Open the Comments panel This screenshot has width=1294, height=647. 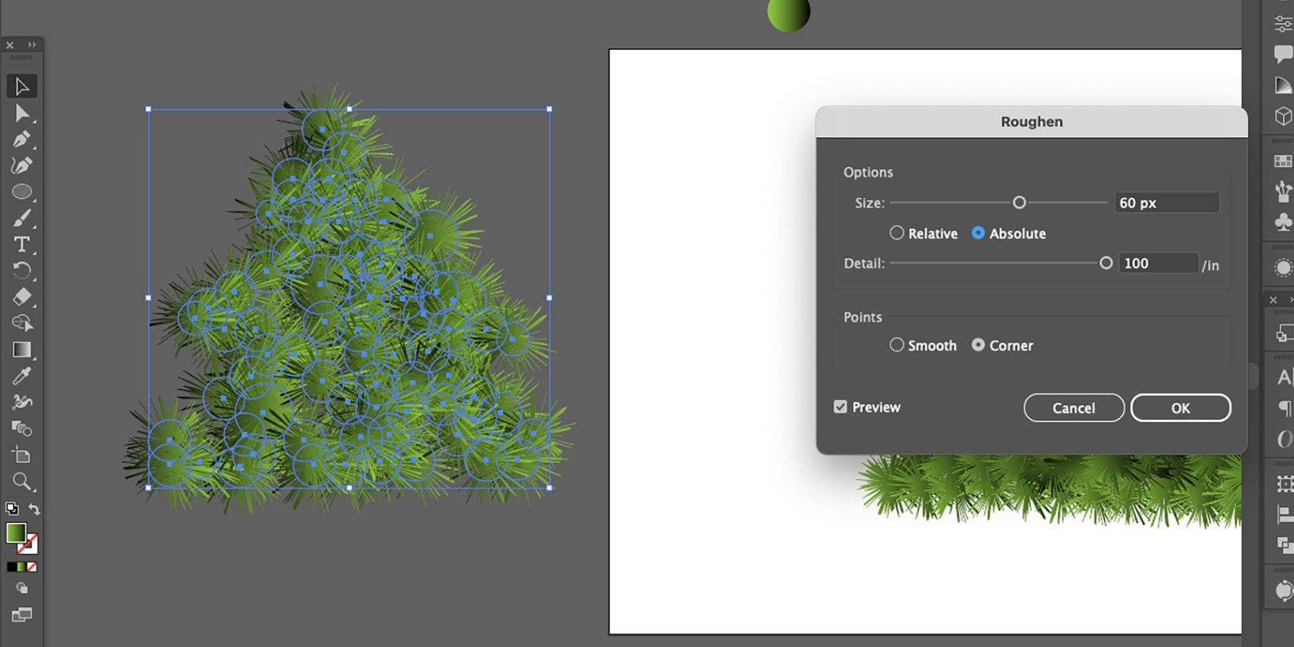[1283, 54]
